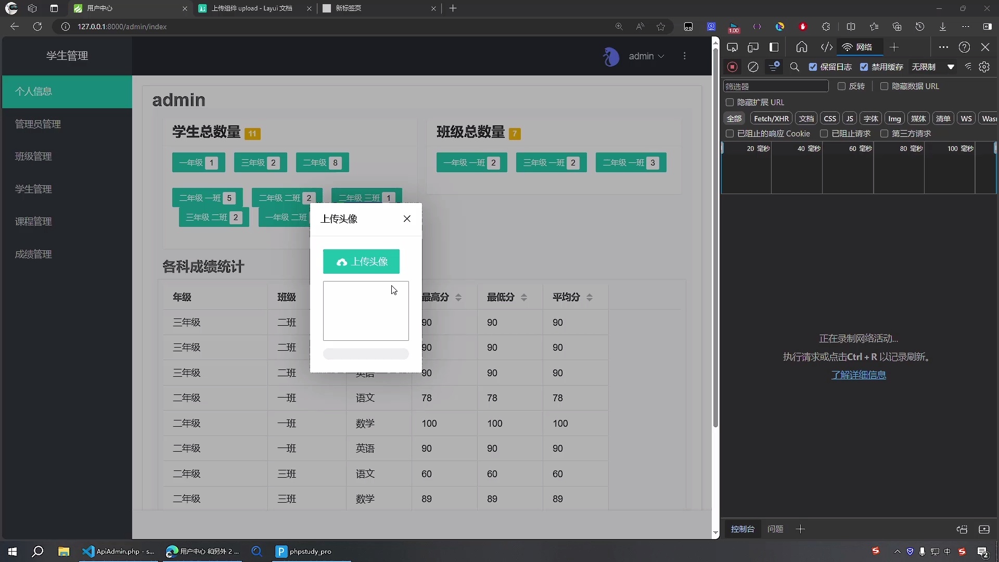The width and height of the screenshot is (999, 562).
Task: Click the 筛选器 filter input field
Action: coord(775,86)
